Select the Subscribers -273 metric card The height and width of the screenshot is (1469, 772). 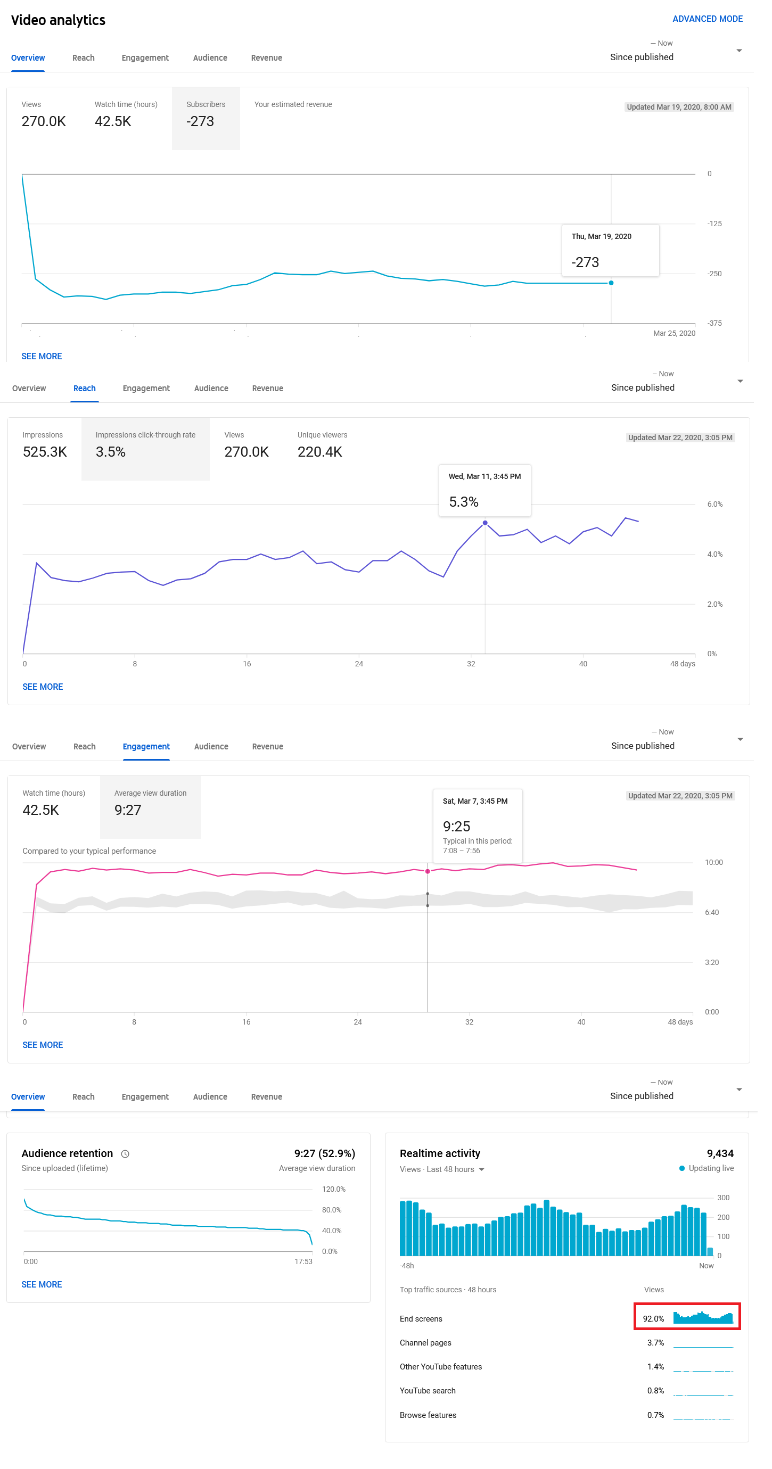click(206, 119)
